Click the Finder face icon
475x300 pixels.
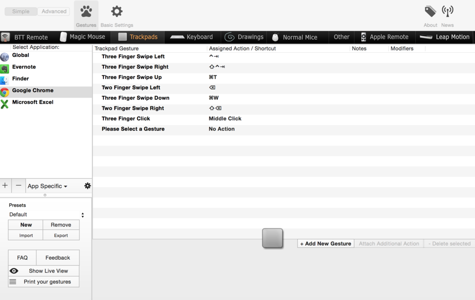click(4, 81)
